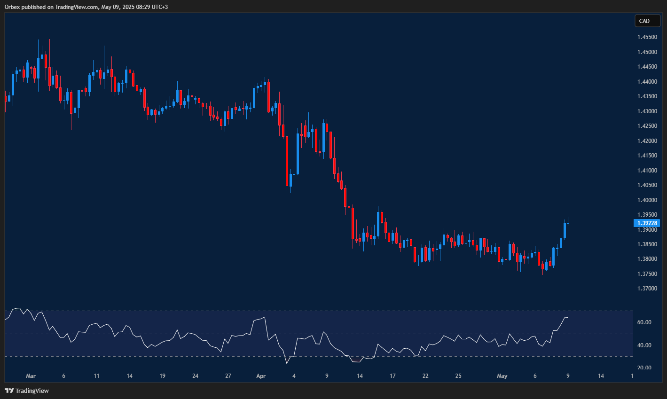Select the Apr label on the time axis
The image size is (667, 399).
coord(261,376)
